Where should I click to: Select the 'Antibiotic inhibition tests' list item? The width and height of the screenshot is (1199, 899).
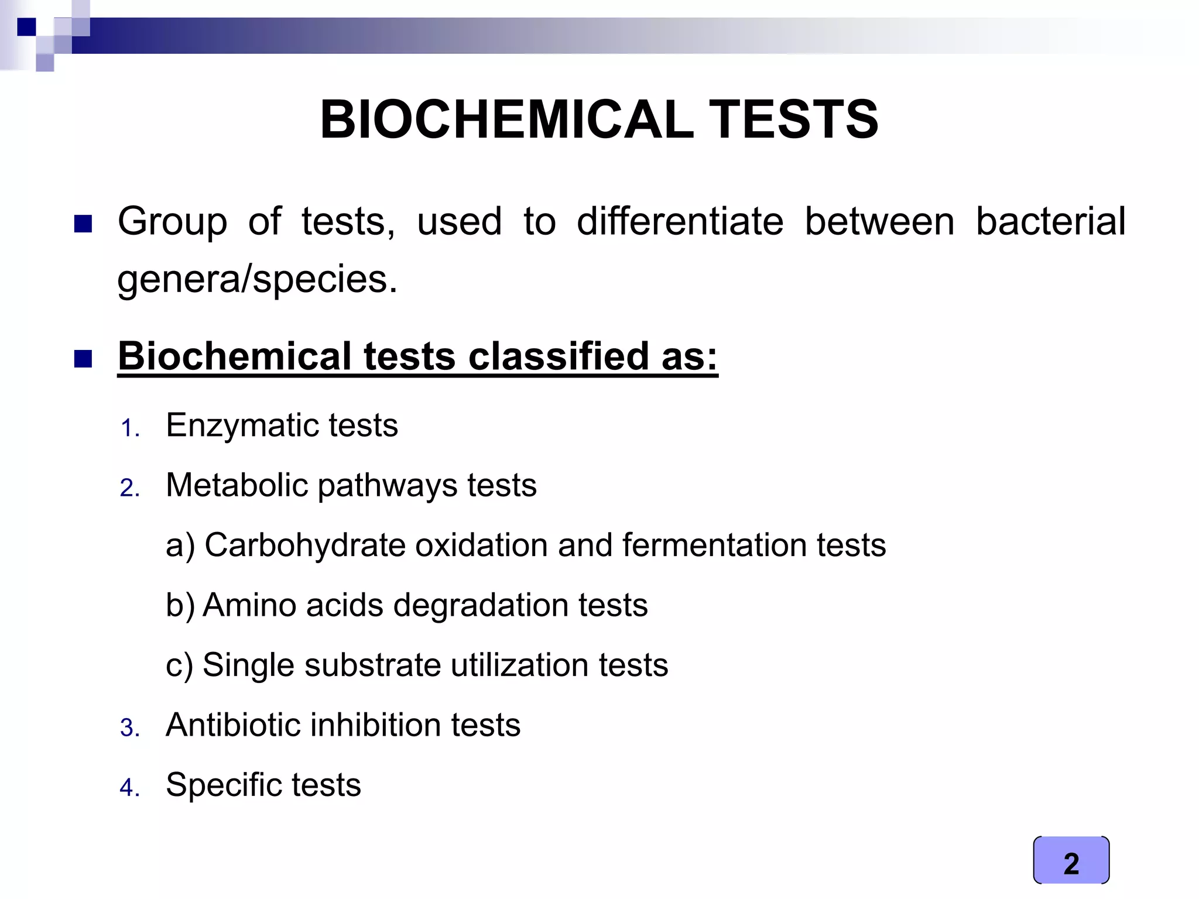343,725
